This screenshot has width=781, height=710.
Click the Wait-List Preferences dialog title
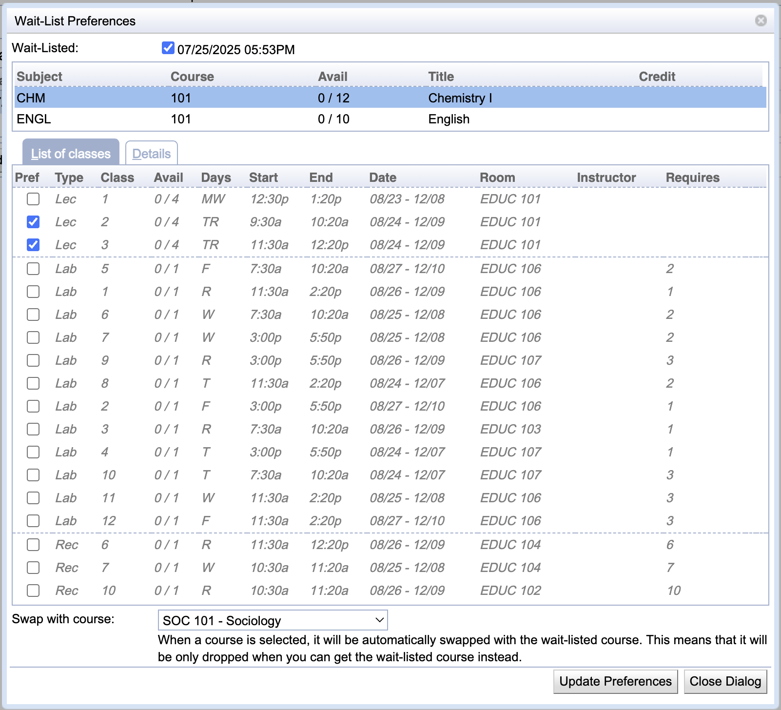75,21
